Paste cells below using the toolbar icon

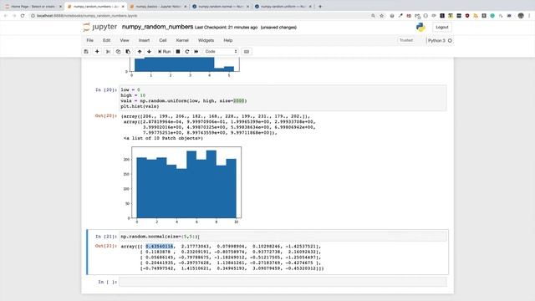[128, 52]
